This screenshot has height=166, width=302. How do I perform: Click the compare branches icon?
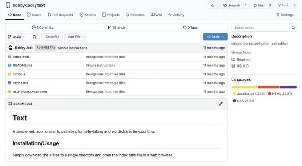click(34, 37)
